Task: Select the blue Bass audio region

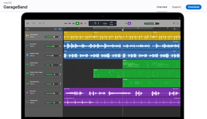Action: (122, 55)
